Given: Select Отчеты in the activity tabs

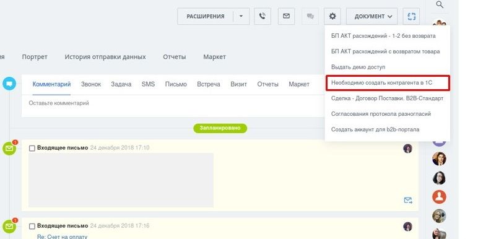Looking at the screenshot, I should pyautogui.click(x=267, y=84).
